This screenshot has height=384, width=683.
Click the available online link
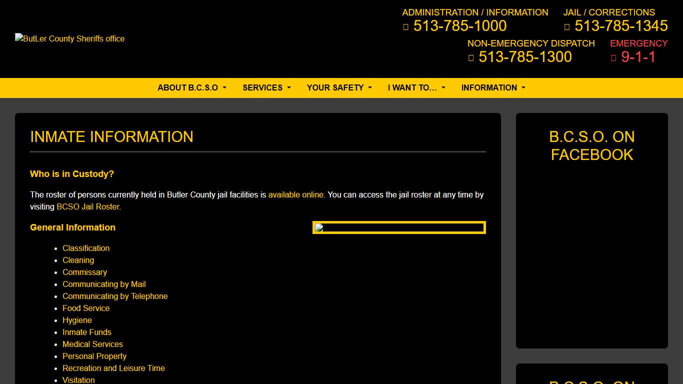(296, 194)
